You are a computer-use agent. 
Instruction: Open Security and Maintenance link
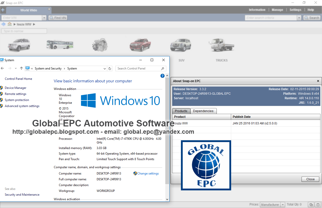pos(22,195)
